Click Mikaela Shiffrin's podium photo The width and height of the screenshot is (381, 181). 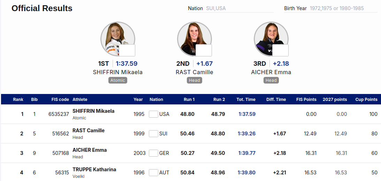(x=117, y=39)
